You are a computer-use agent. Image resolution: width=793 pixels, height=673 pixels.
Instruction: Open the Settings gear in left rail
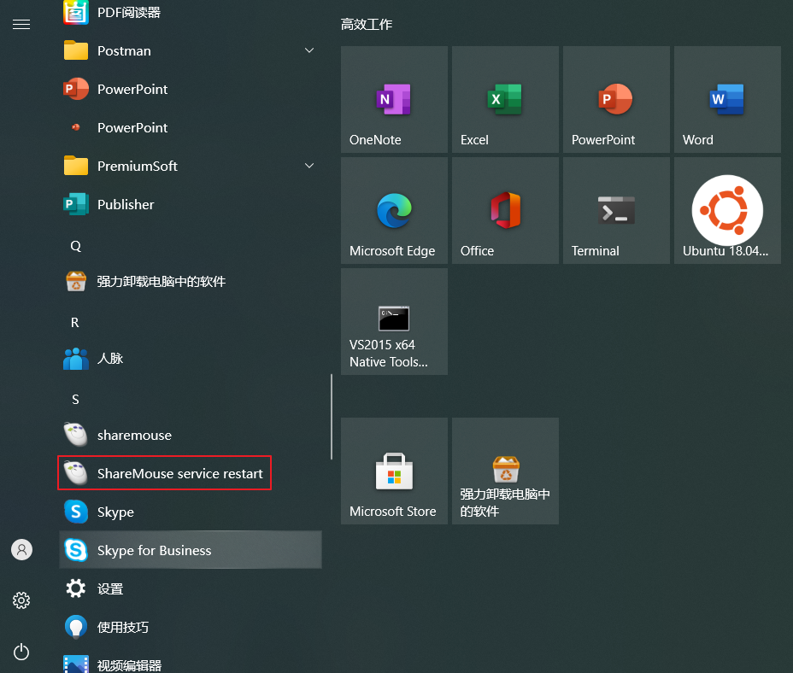pyautogui.click(x=21, y=600)
